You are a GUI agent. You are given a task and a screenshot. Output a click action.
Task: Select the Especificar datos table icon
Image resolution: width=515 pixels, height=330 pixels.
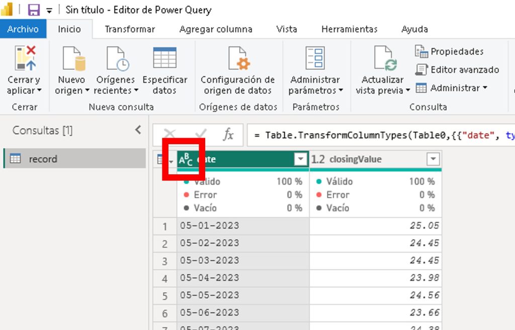(164, 58)
